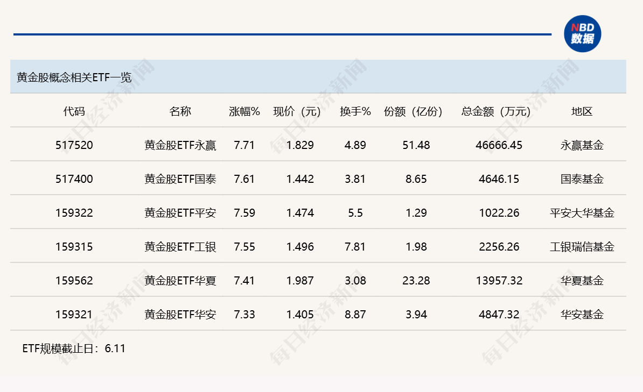
Task: Click 工银瑞信基金 in the 地区 column
Action: (x=582, y=247)
